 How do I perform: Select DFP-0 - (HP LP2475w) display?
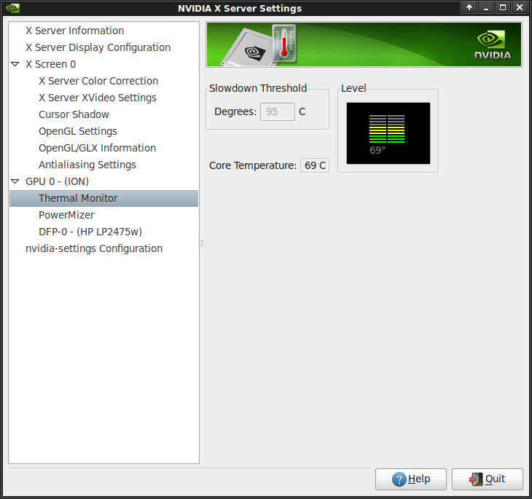tap(90, 232)
